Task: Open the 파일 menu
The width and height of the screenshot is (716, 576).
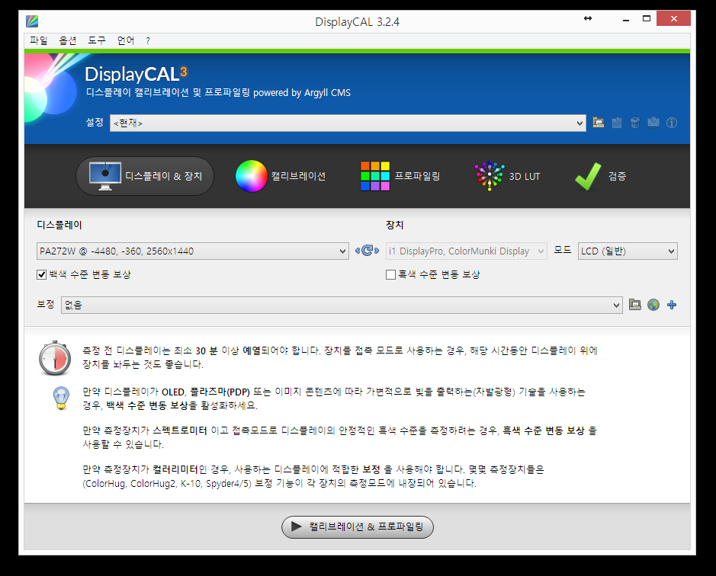Action: click(39, 40)
